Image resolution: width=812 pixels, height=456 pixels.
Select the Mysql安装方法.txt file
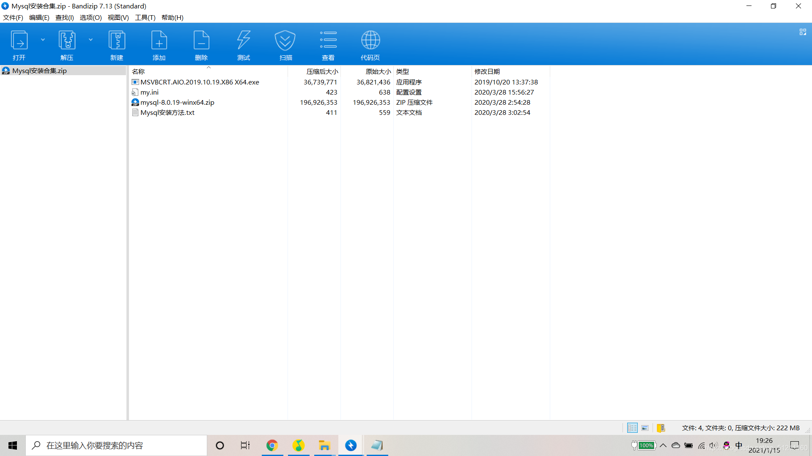click(167, 112)
